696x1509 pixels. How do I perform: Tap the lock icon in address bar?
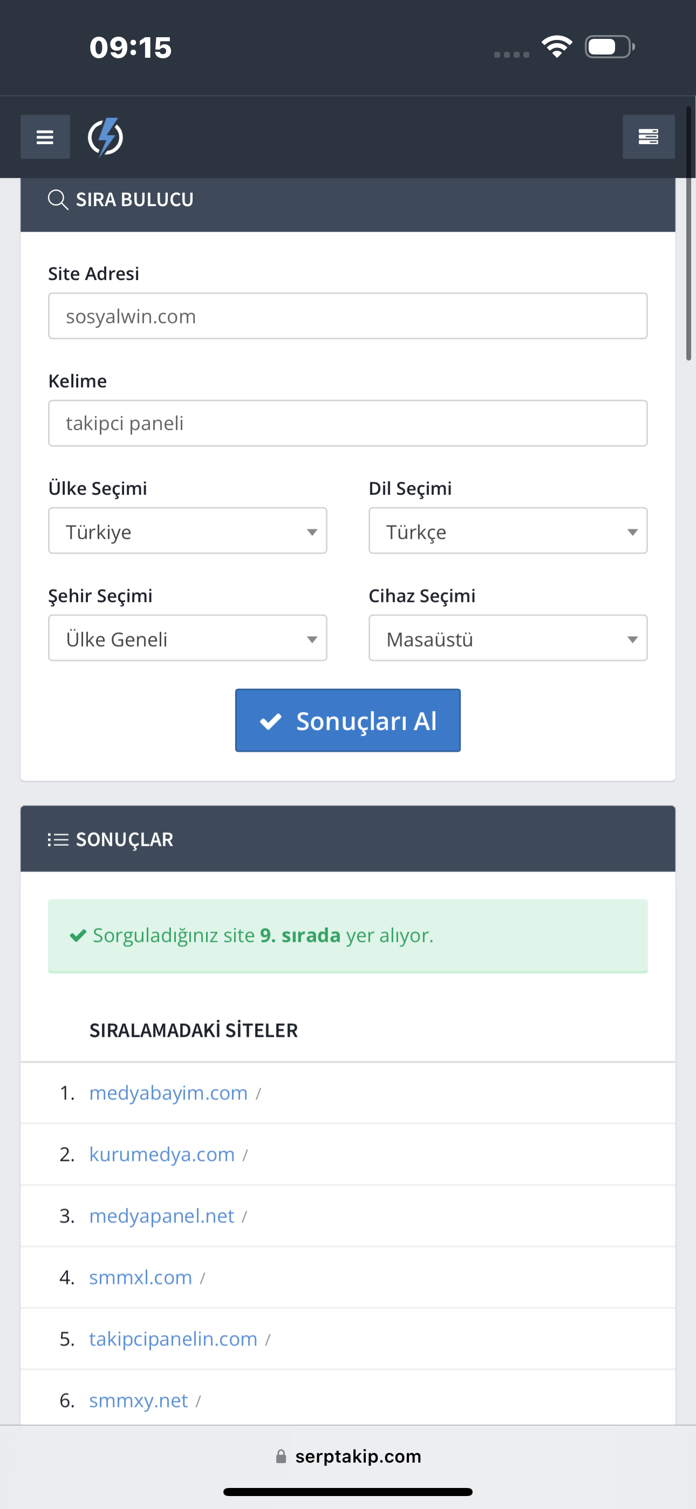281,1456
